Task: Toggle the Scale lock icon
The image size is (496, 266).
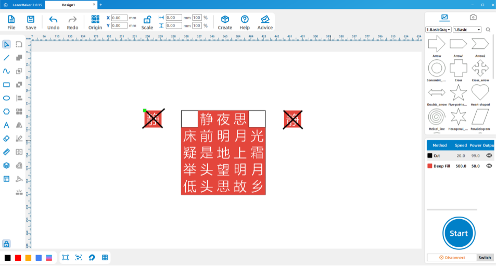Action: point(147,22)
